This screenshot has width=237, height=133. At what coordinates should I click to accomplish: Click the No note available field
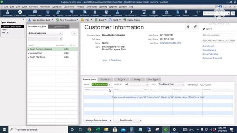(218, 35)
